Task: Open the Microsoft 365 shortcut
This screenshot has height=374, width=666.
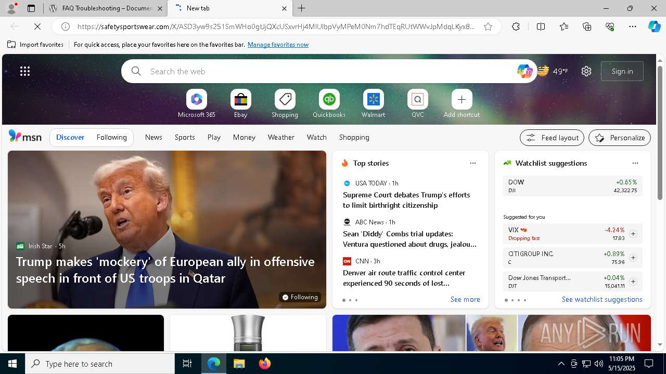Action: (196, 103)
